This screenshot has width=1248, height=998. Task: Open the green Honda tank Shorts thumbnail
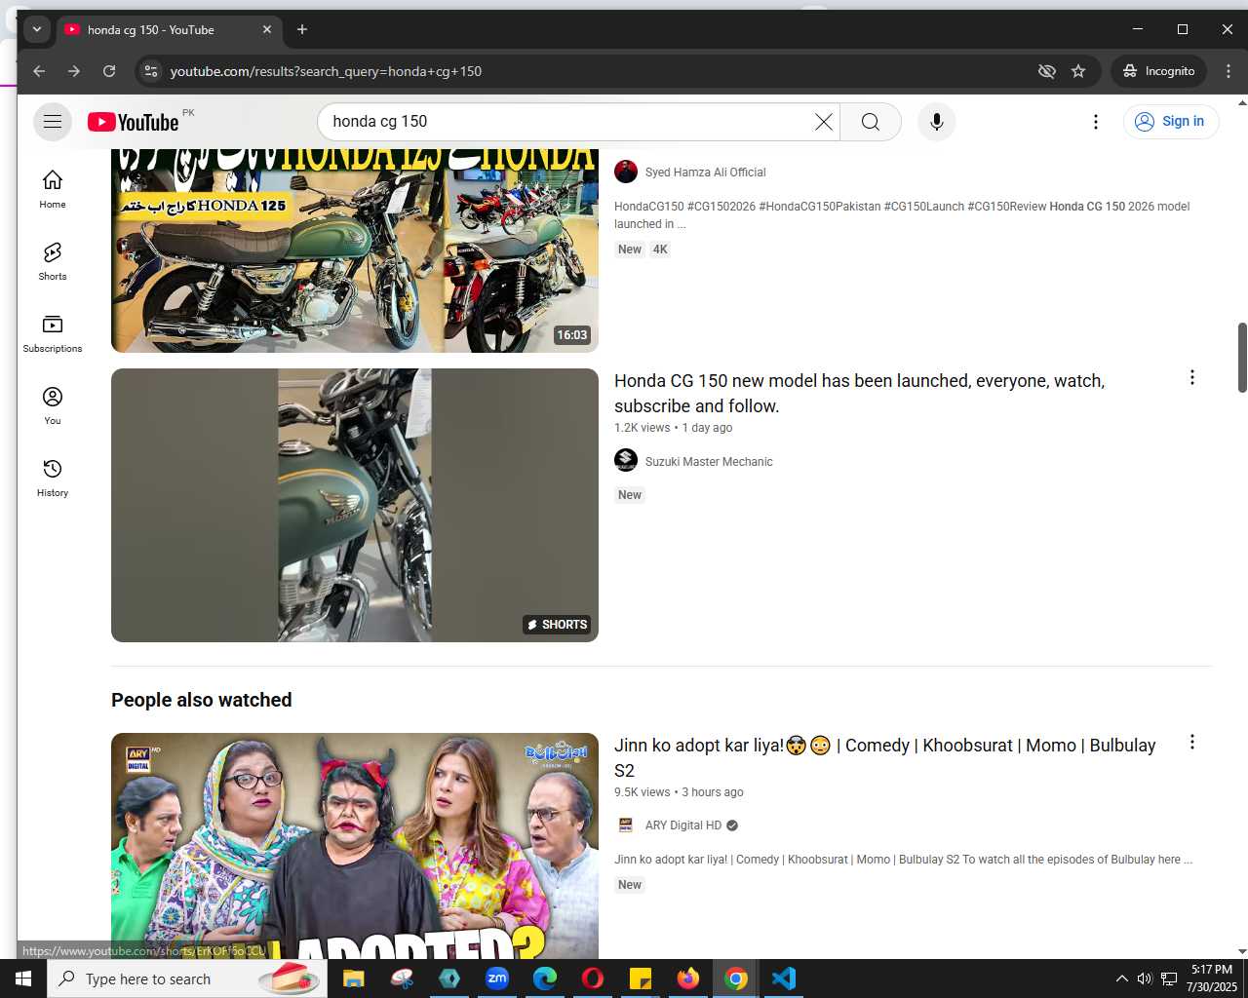[x=355, y=505]
